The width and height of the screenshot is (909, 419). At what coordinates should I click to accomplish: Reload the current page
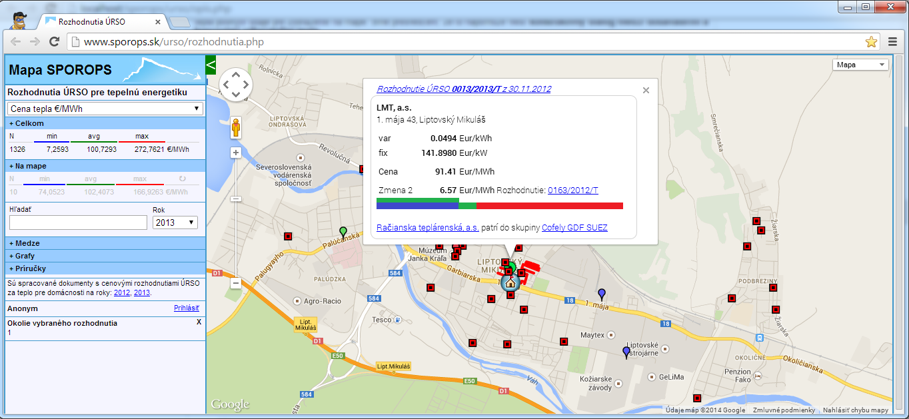pyautogui.click(x=55, y=42)
